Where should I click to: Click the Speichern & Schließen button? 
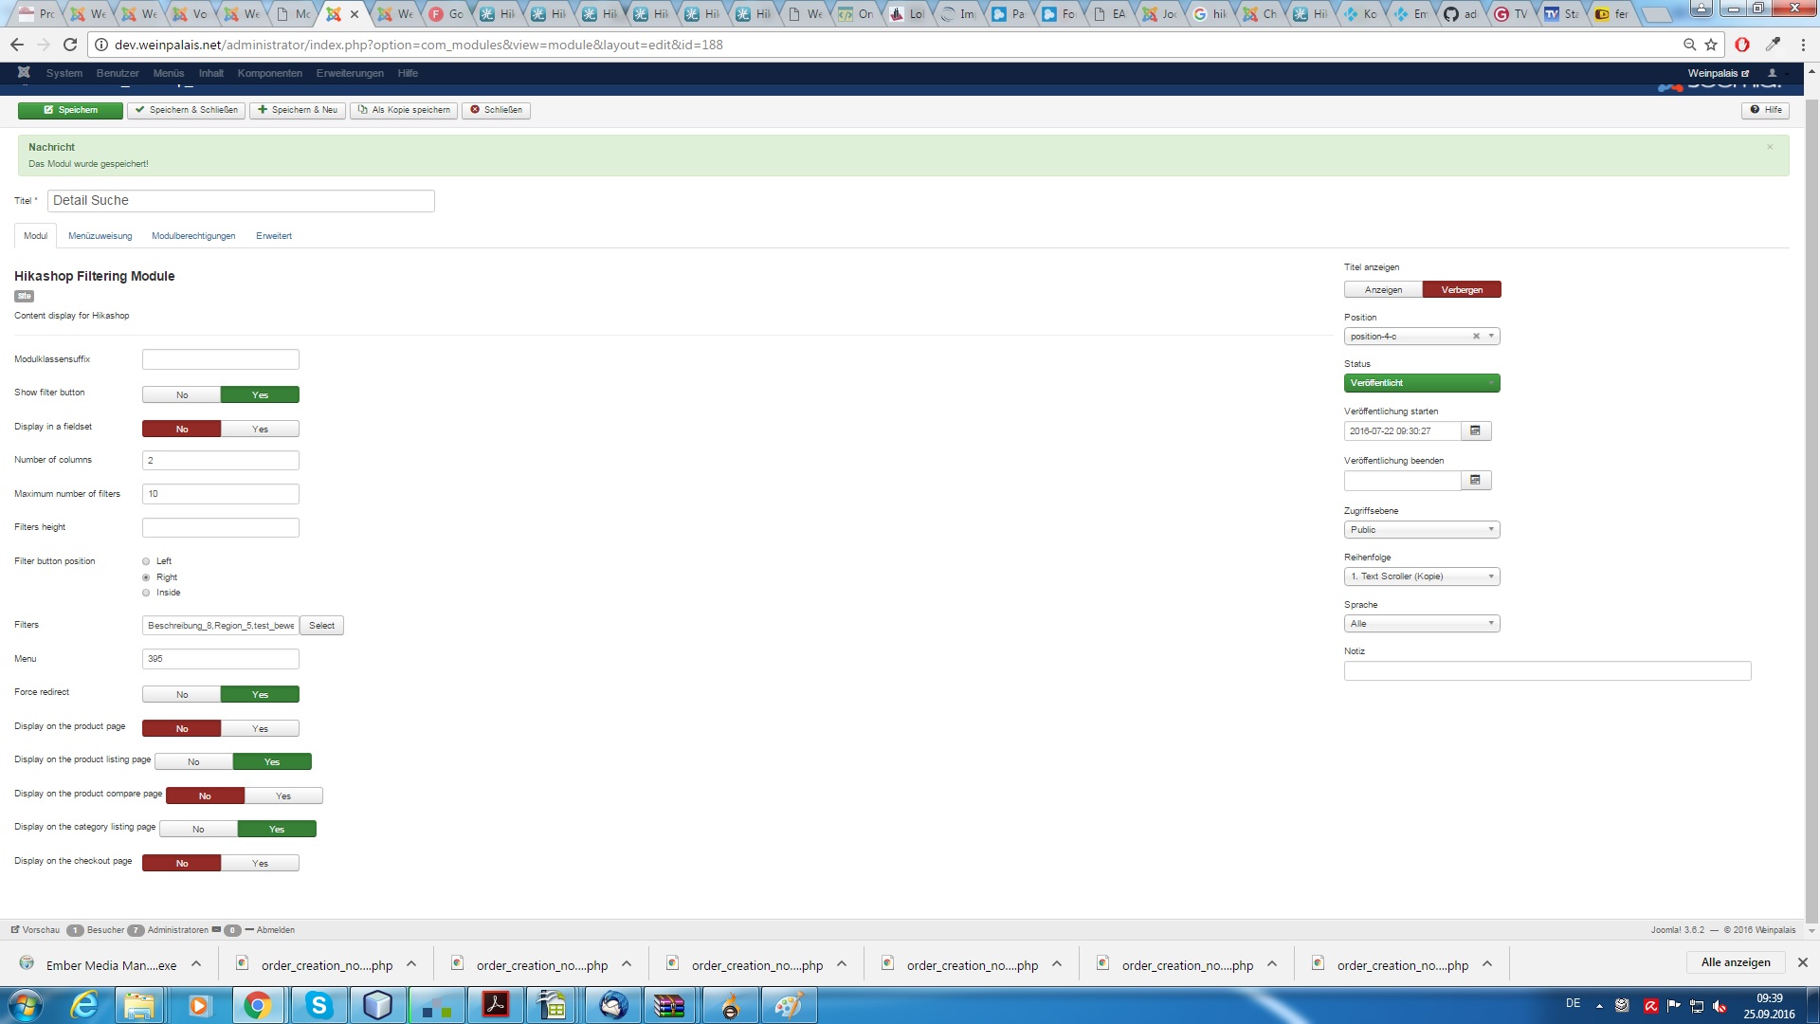click(x=186, y=110)
